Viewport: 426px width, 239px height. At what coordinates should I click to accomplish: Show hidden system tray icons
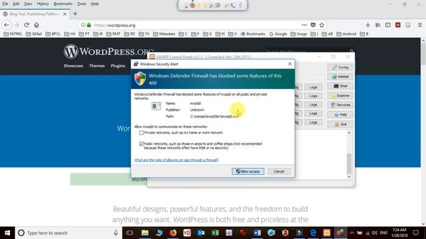(x=352, y=233)
